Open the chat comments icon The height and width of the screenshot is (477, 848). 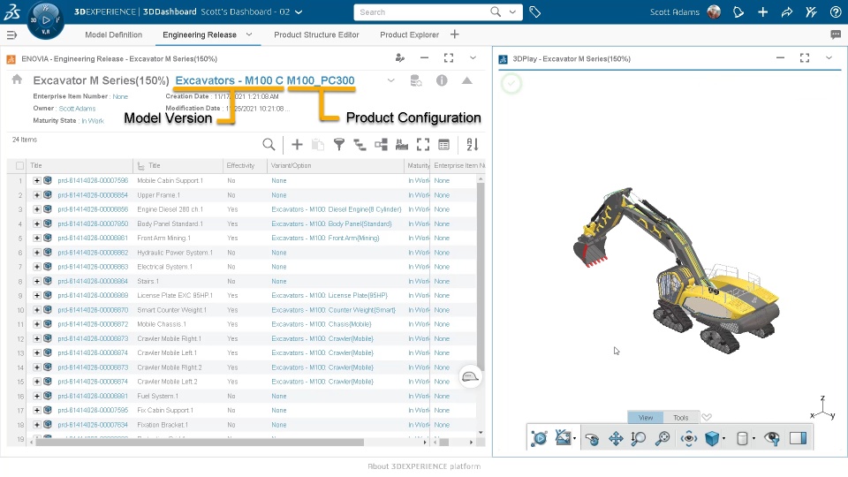[x=836, y=34]
